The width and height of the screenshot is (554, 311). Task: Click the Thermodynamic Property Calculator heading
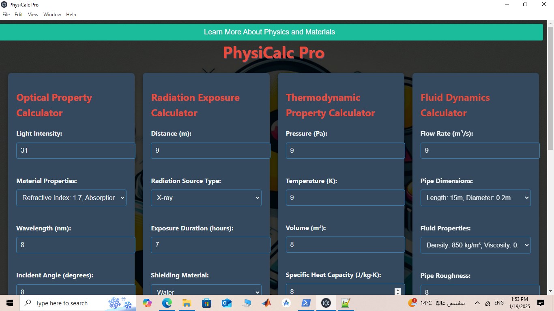331,105
